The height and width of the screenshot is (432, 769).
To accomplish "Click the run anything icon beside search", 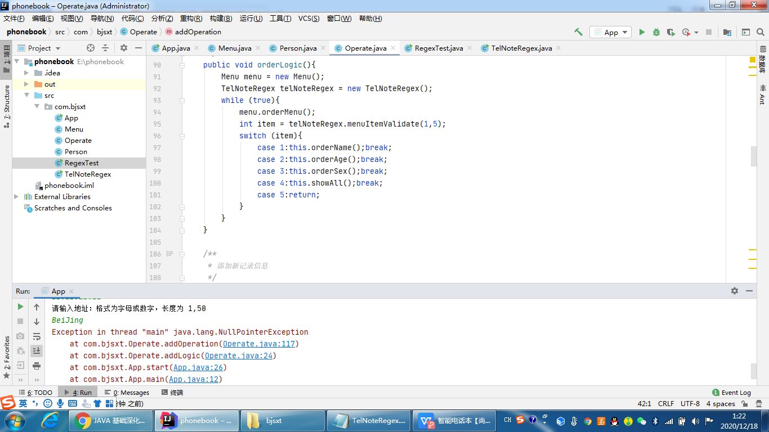I will pos(746,32).
